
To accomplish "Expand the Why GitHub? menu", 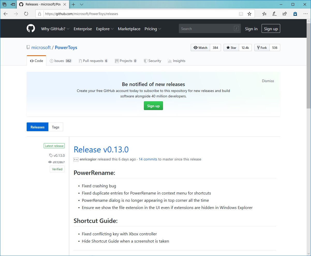I will pyautogui.click(x=55, y=29).
